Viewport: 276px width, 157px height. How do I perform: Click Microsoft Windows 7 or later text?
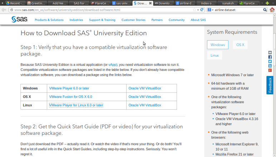[232, 75]
